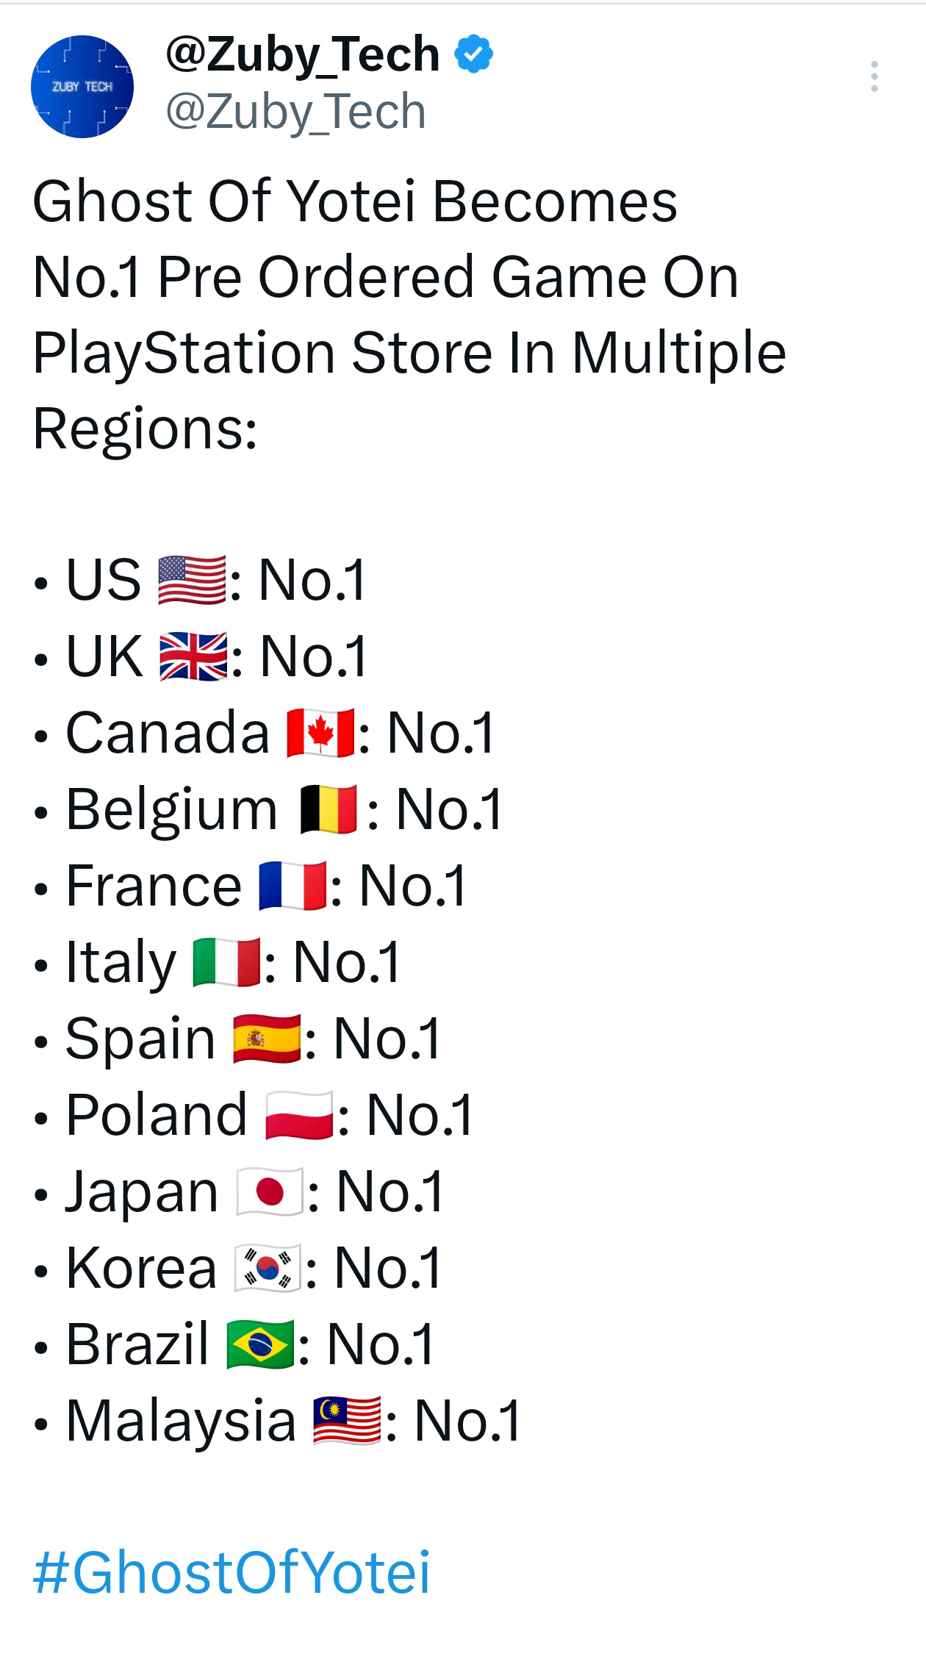Click the Italy flag emoji

tap(226, 962)
